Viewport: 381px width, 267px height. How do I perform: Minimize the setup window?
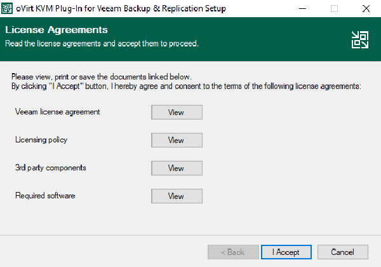tap(302, 8)
